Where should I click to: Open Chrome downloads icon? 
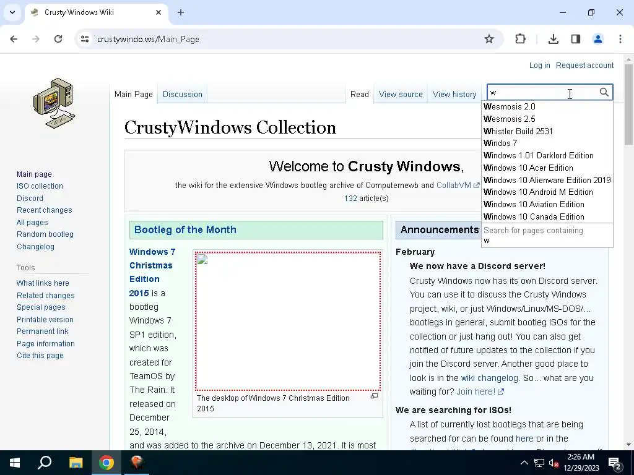click(554, 39)
